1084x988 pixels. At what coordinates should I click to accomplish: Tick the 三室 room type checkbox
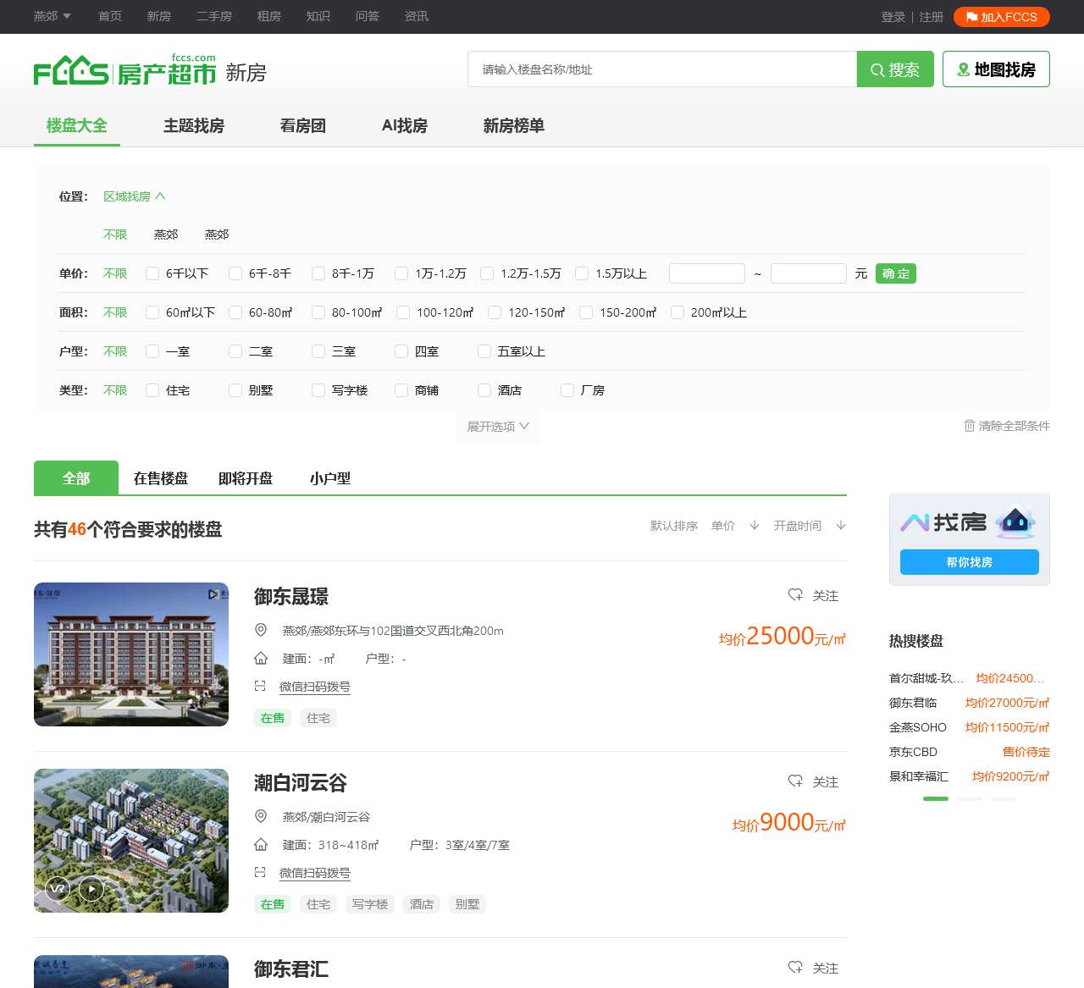(318, 351)
